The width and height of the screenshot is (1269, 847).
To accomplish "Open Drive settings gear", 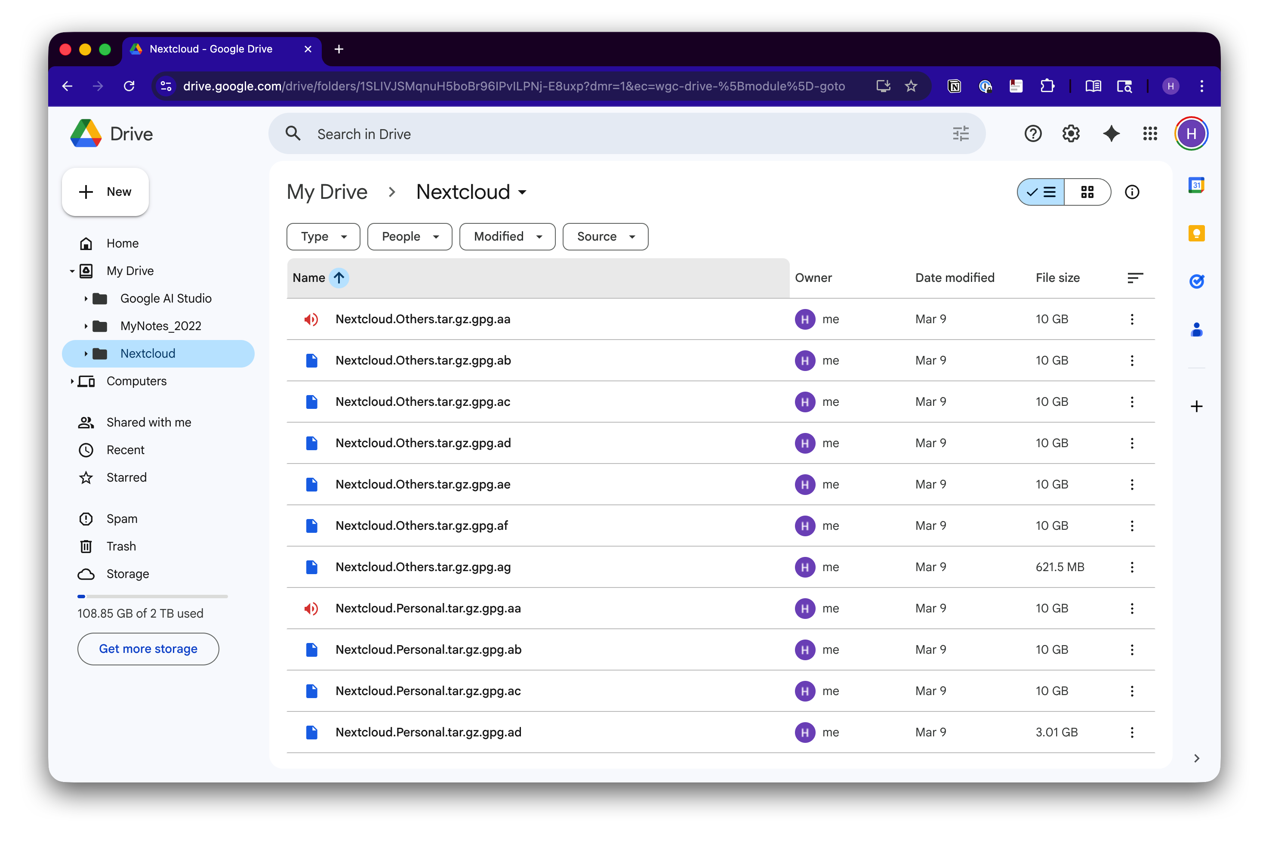I will click(x=1071, y=133).
